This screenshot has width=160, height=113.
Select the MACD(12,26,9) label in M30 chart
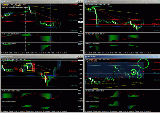90,34
